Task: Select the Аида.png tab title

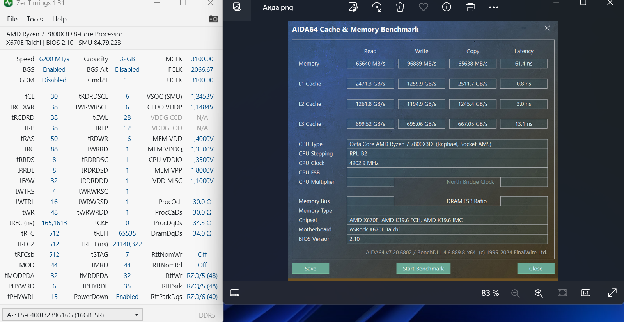Action: click(278, 7)
